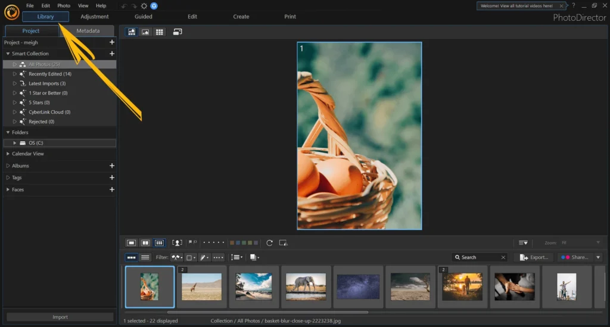Toggle the thumbnail strip view mode

coord(131,257)
